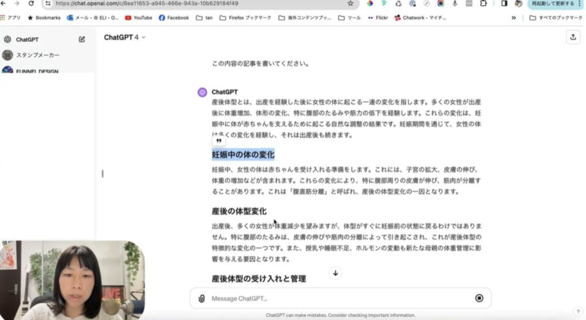Collapse the sidebar using the side handle
The height and width of the screenshot is (320, 586).
pos(102,173)
